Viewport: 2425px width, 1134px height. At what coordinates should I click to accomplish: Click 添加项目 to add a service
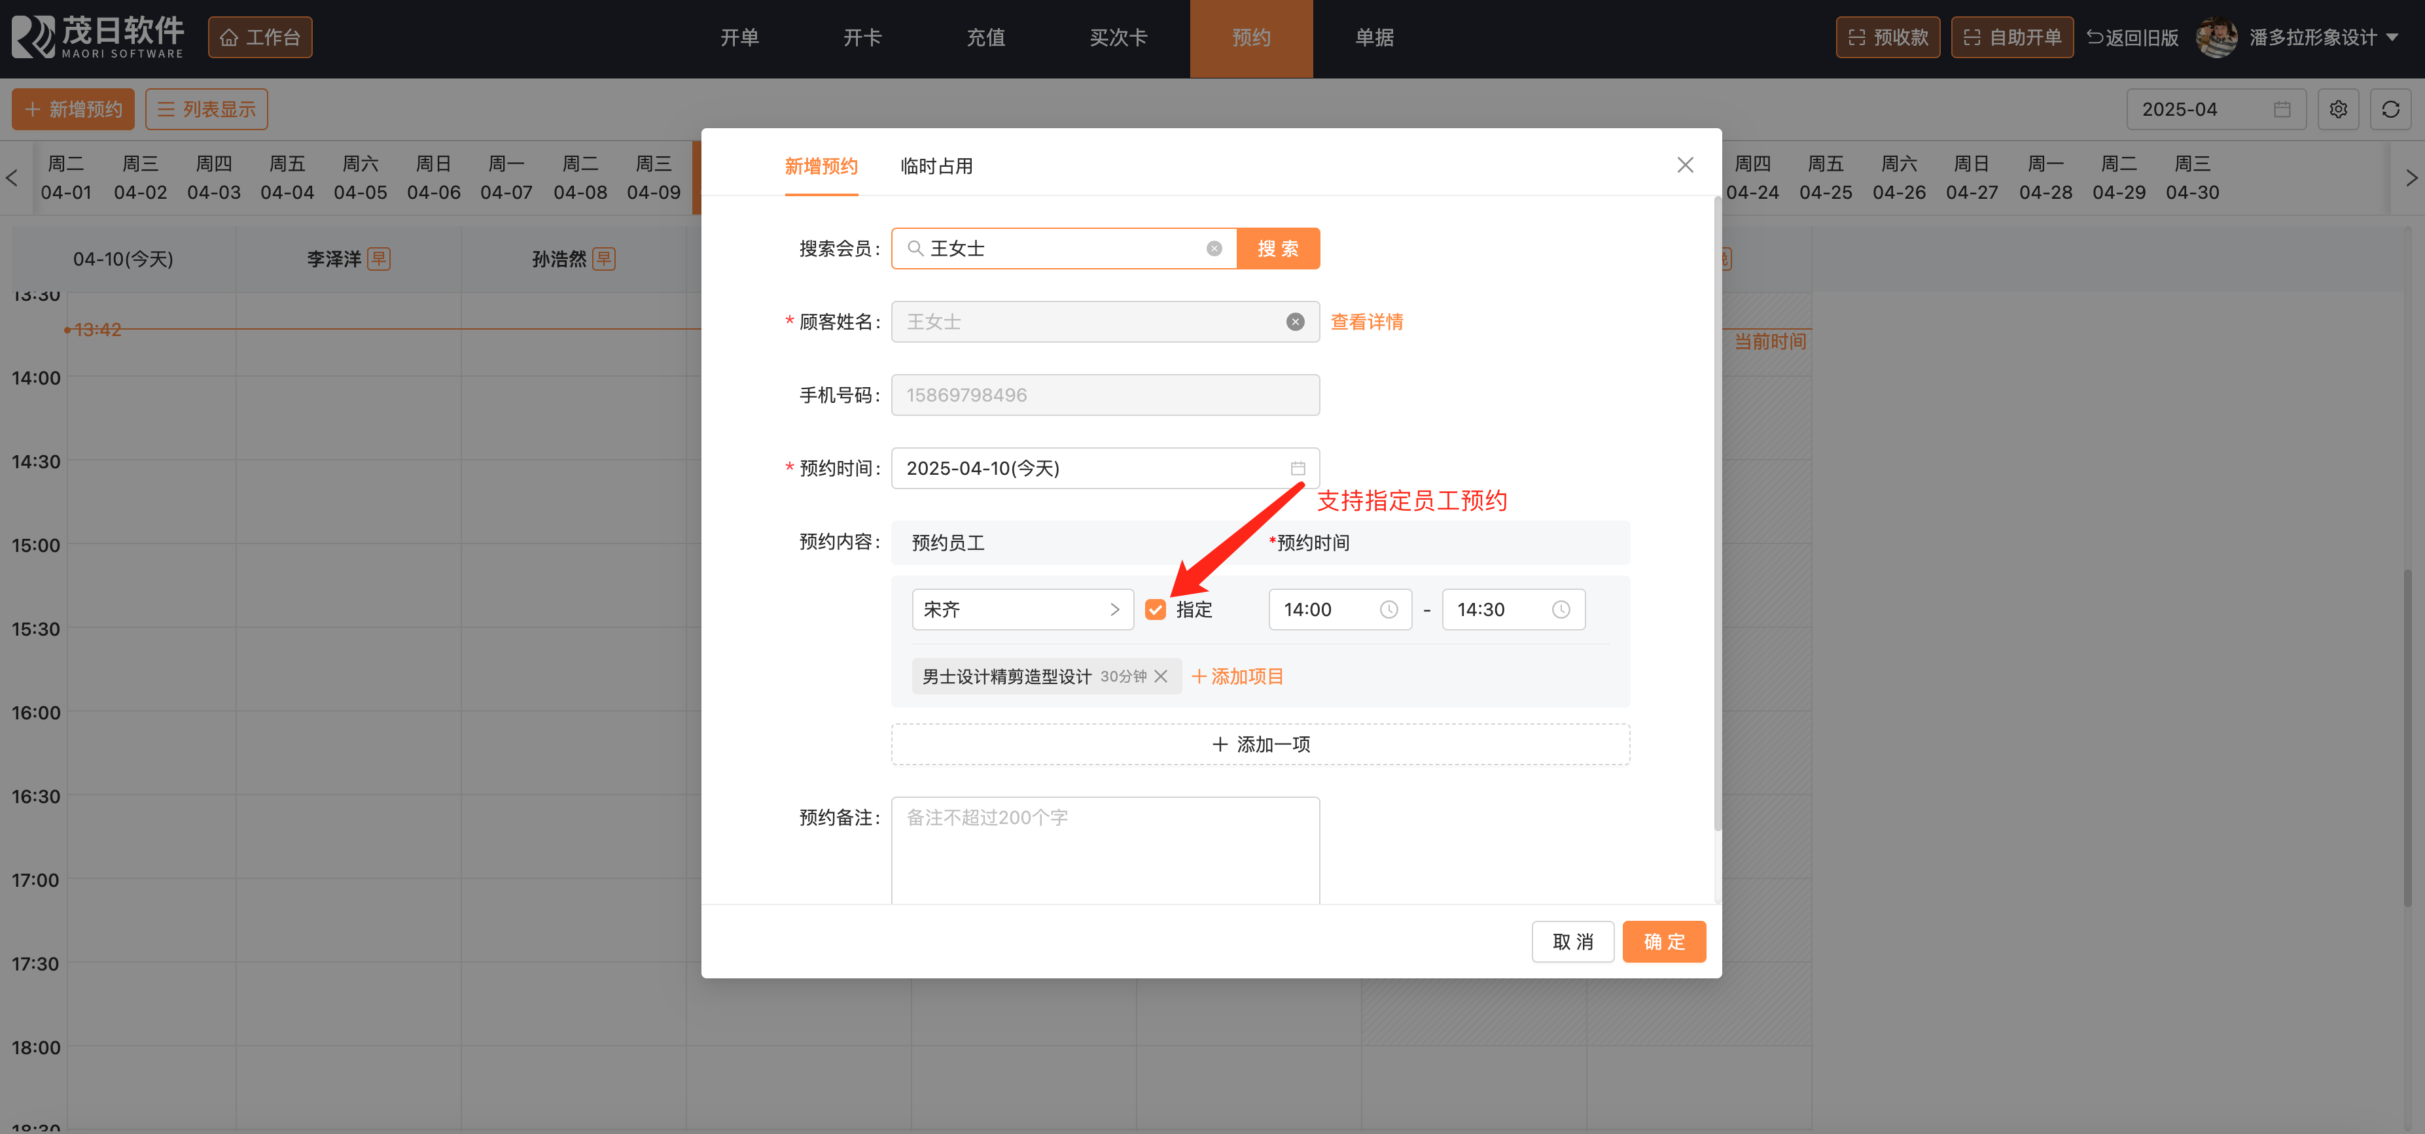click(x=1237, y=677)
